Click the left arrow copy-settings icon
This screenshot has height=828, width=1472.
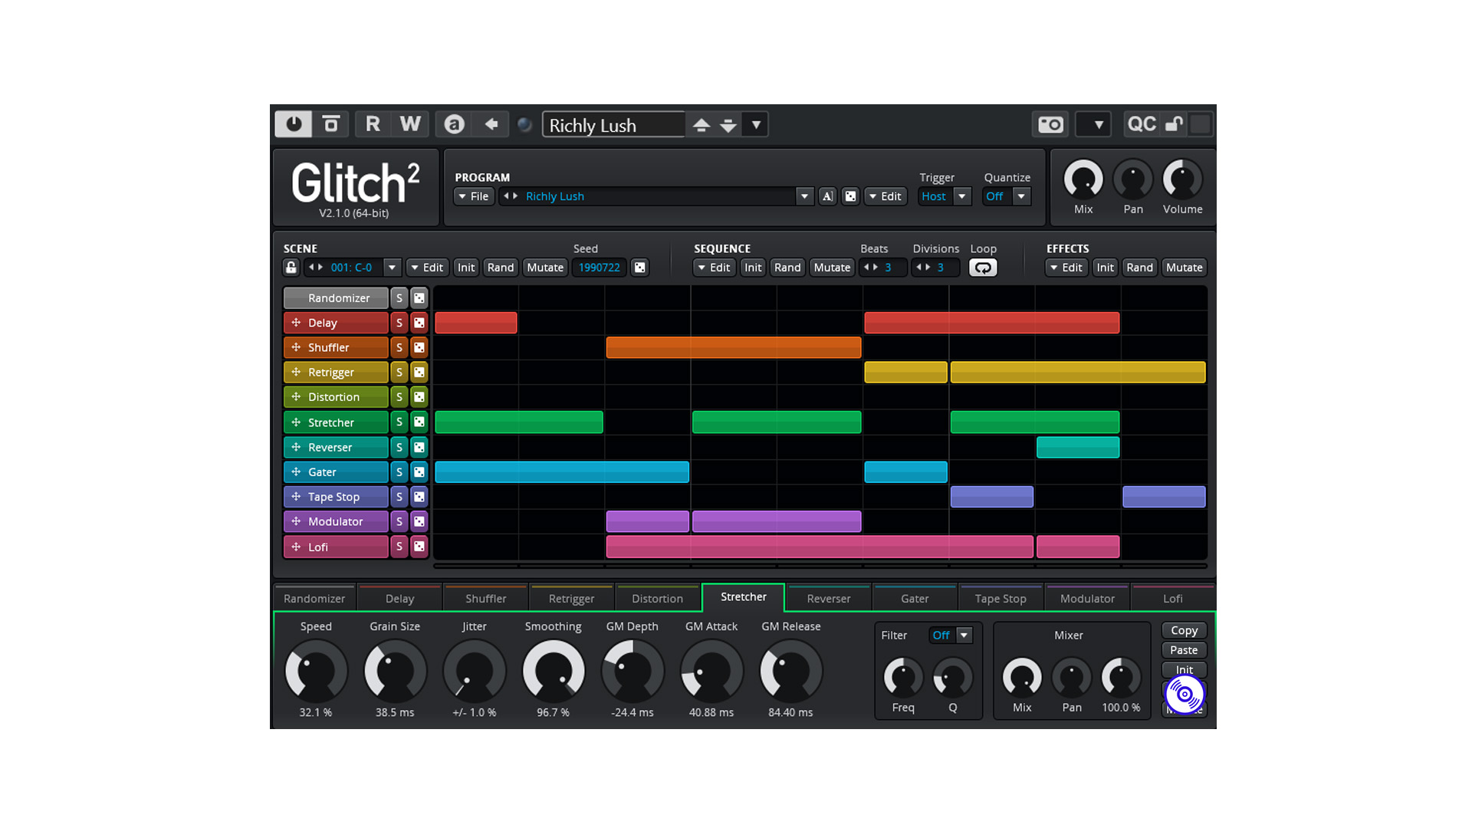(491, 124)
